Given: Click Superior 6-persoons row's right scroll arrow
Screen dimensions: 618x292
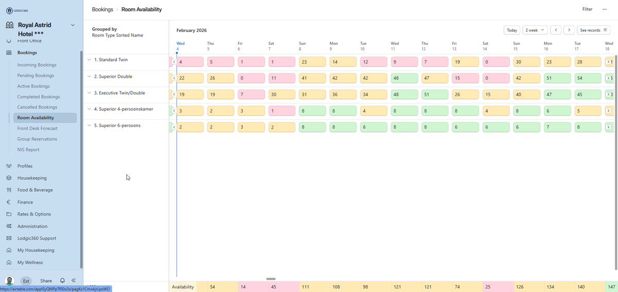Looking at the screenshot, I should pos(608,127).
